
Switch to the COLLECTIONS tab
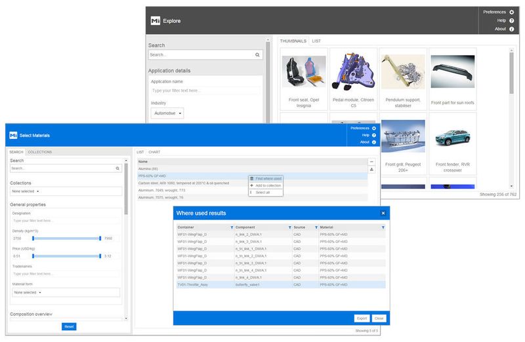coord(40,152)
